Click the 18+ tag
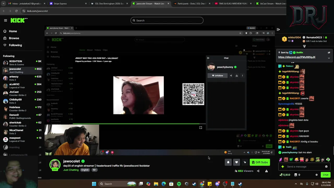The height and width of the screenshot is (188, 334). pos(94,170)
